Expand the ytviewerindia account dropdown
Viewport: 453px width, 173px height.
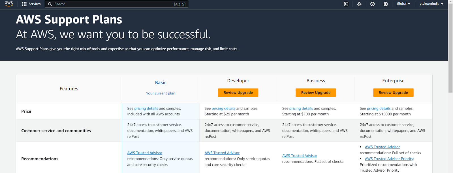[431, 4]
